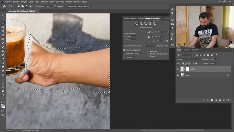Switch to Pinceles tab
The width and height of the screenshot is (234, 132).
[140, 18]
